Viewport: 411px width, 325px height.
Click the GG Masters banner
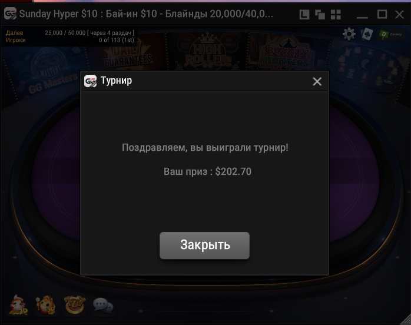click(x=50, y=72)
